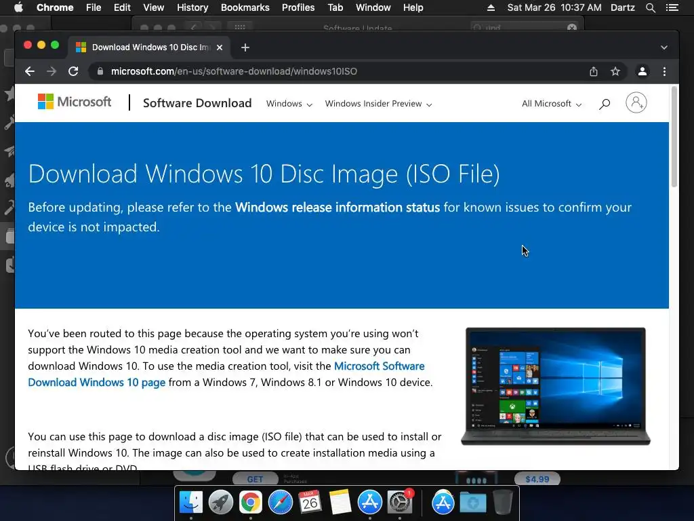Open a new tab with plus button

245,47
